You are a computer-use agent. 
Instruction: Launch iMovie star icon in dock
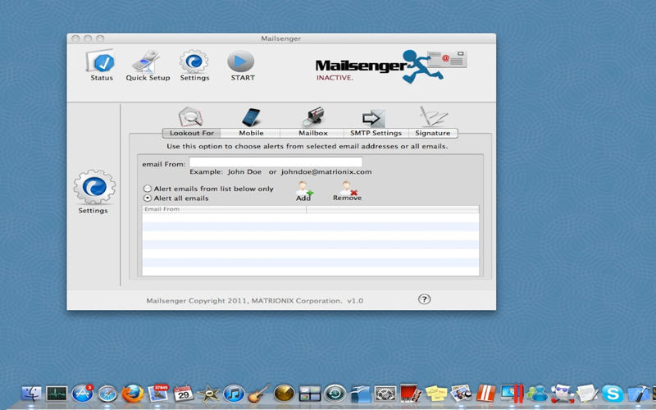(x=209, y=394)
